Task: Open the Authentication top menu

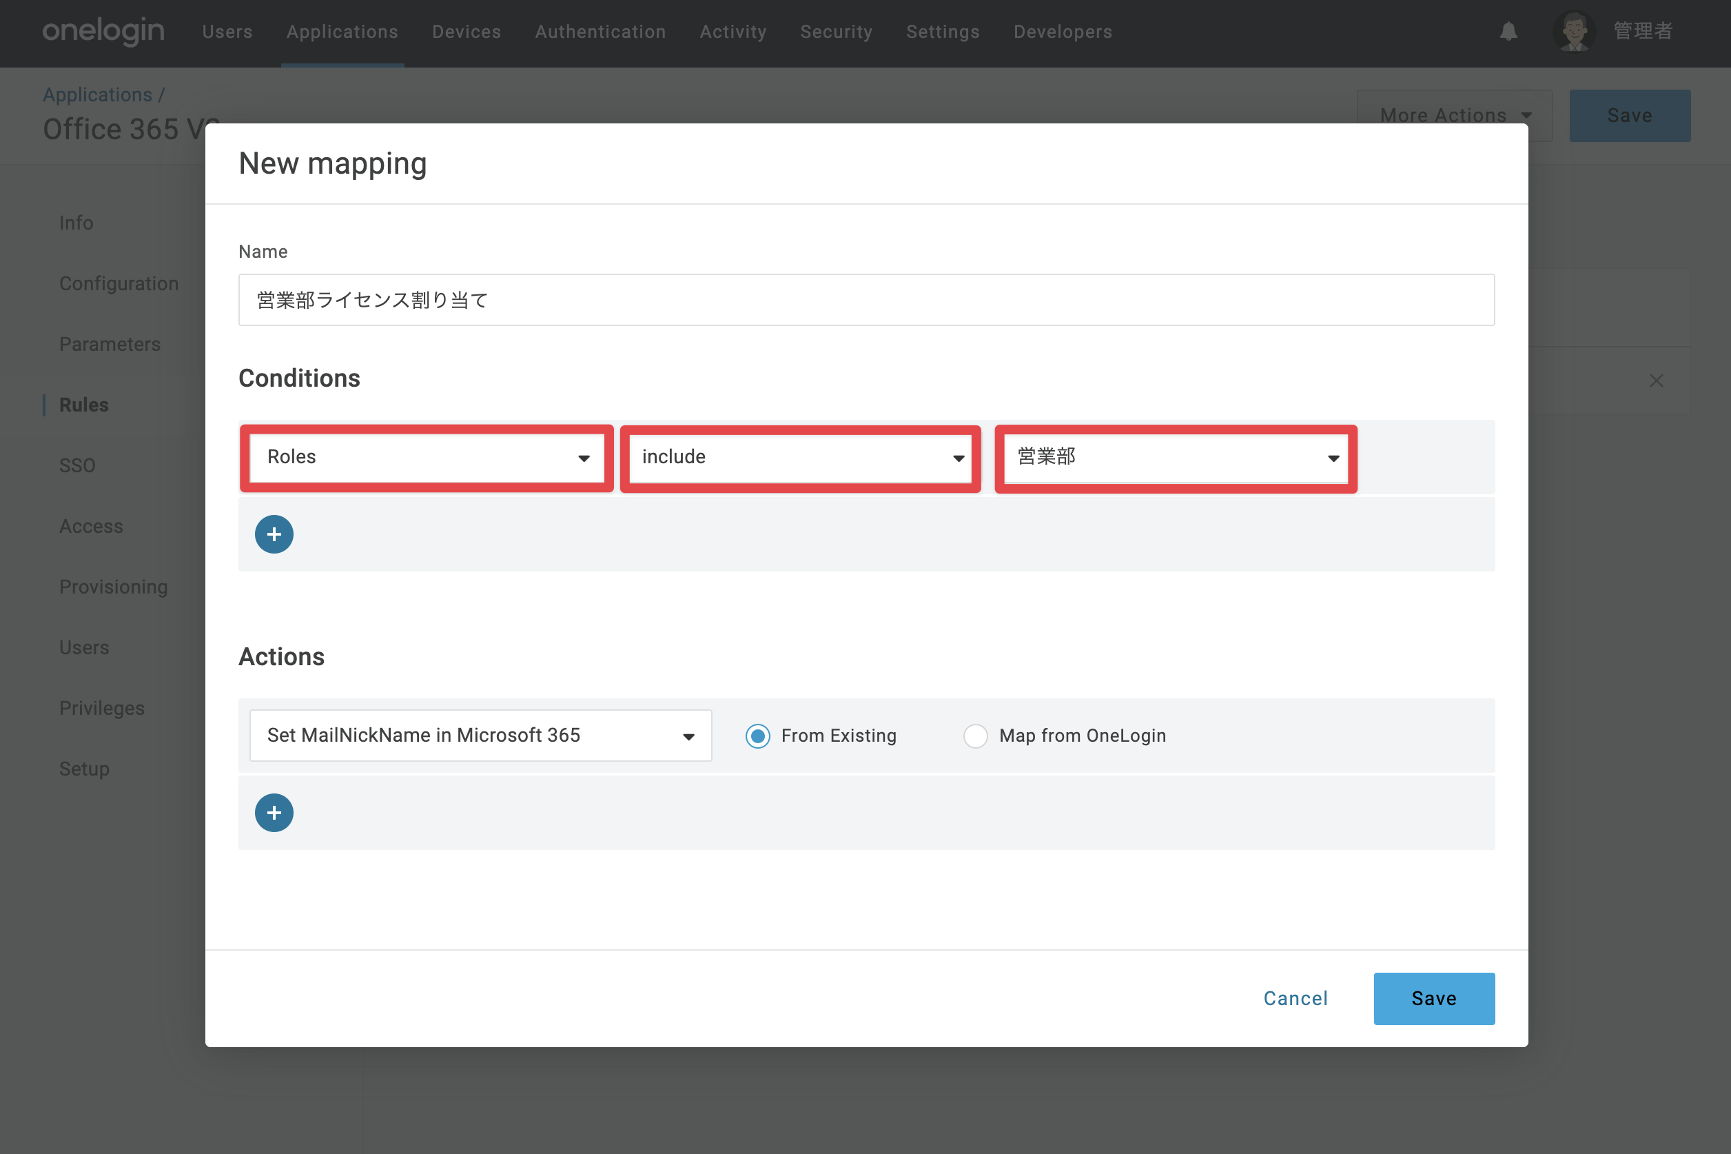Action: coord(600,32)
